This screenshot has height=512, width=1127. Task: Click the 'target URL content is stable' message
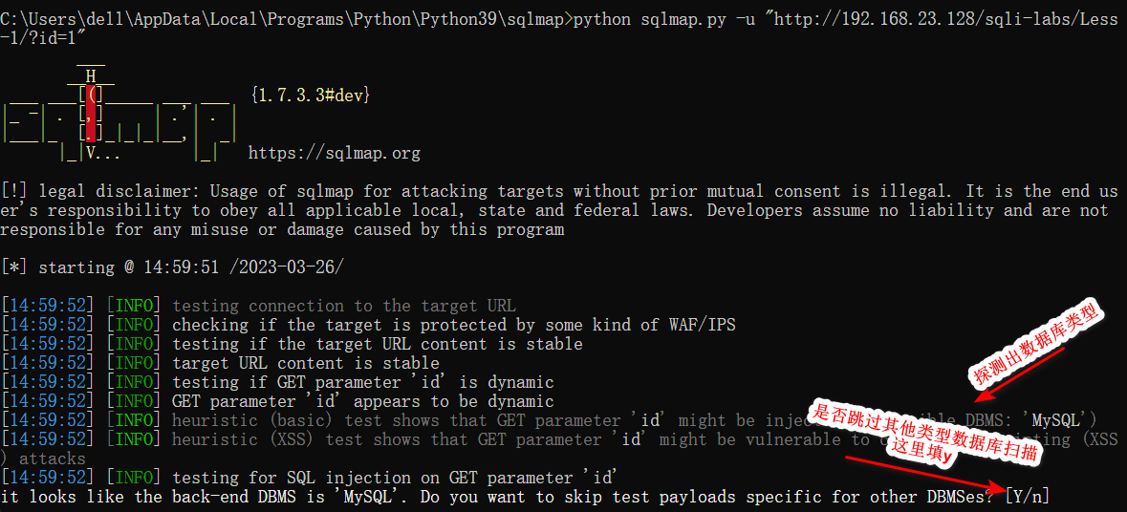pyautogui.click(x=306, y=363)
